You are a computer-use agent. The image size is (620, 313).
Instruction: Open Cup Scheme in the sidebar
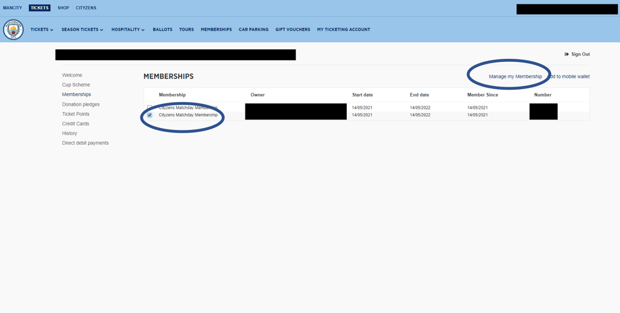(x=76, y=85)
